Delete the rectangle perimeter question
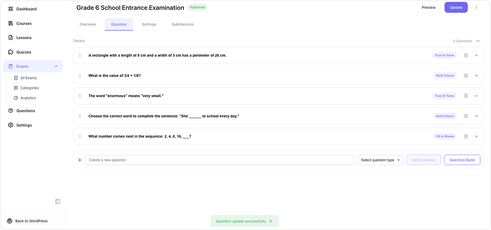 466,55
